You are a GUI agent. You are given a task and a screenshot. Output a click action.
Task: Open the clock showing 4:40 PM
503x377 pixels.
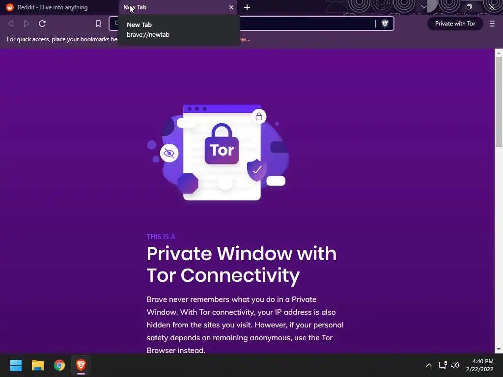point(479,365)
